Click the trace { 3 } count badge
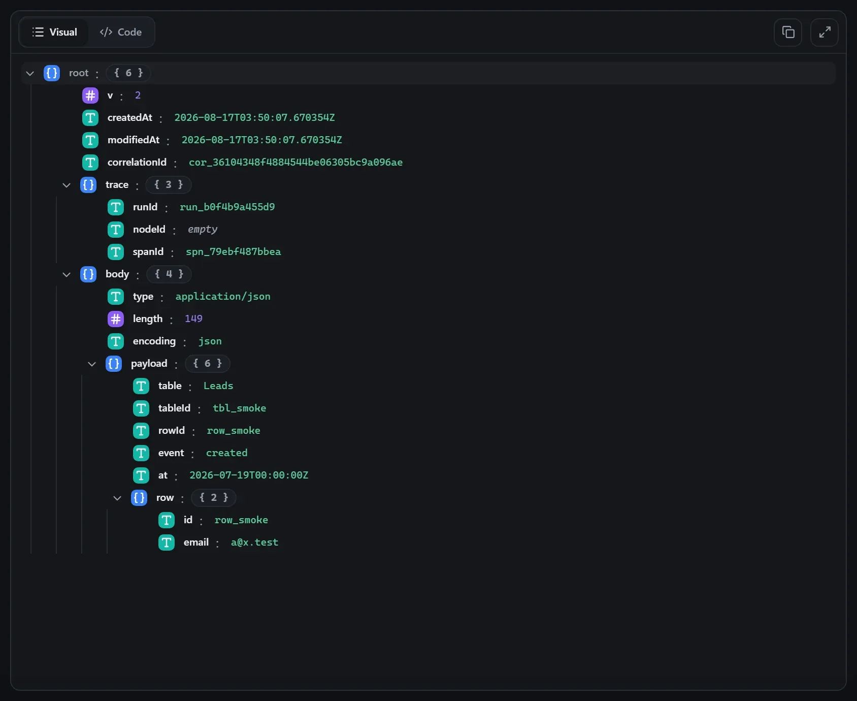The image size is (857, 701). tap(169, 185)
